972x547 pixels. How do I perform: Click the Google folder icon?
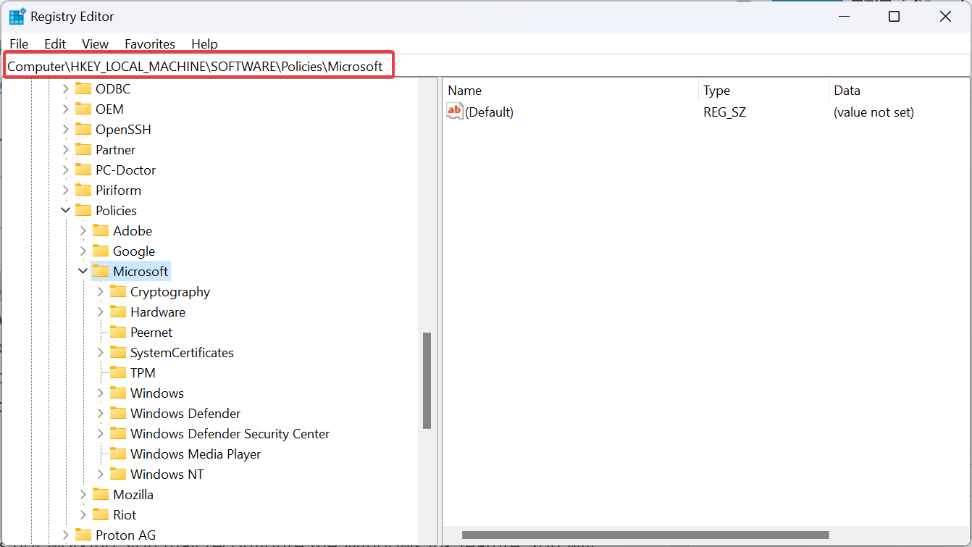pos(101,251)
